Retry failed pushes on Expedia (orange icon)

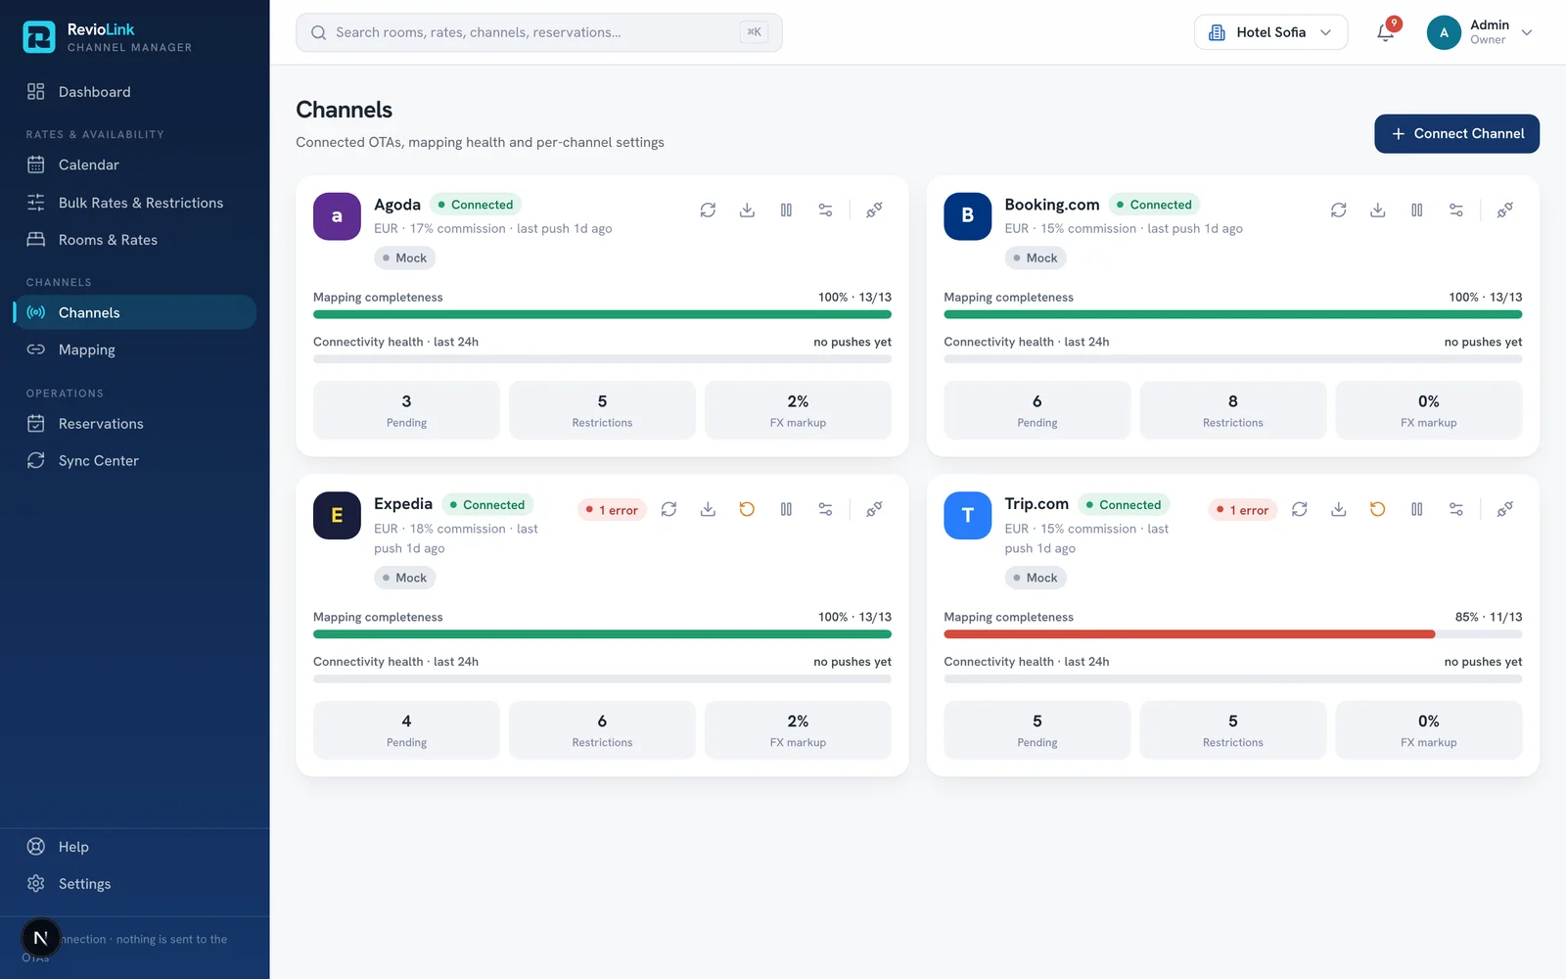(747, 509)
